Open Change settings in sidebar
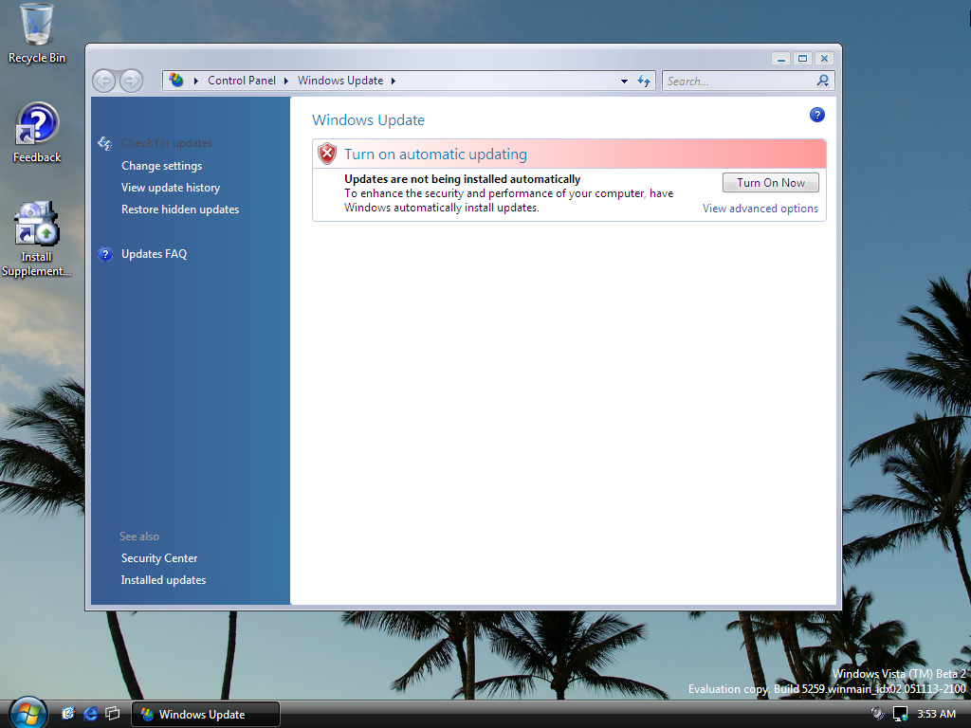This screenshot has width=971, height=728. coord(161,166)
